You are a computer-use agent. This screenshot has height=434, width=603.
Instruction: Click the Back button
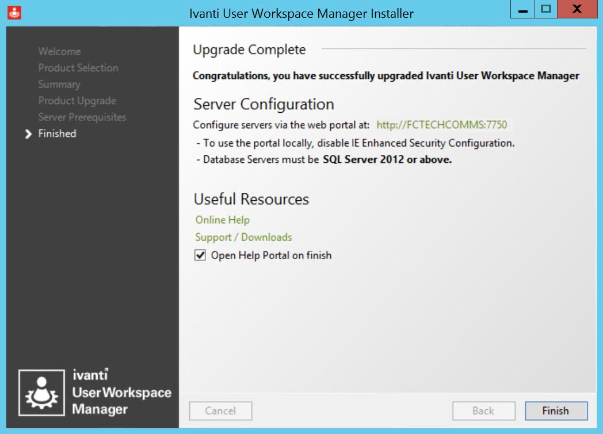pyautogui.click(x=483, y=410)
